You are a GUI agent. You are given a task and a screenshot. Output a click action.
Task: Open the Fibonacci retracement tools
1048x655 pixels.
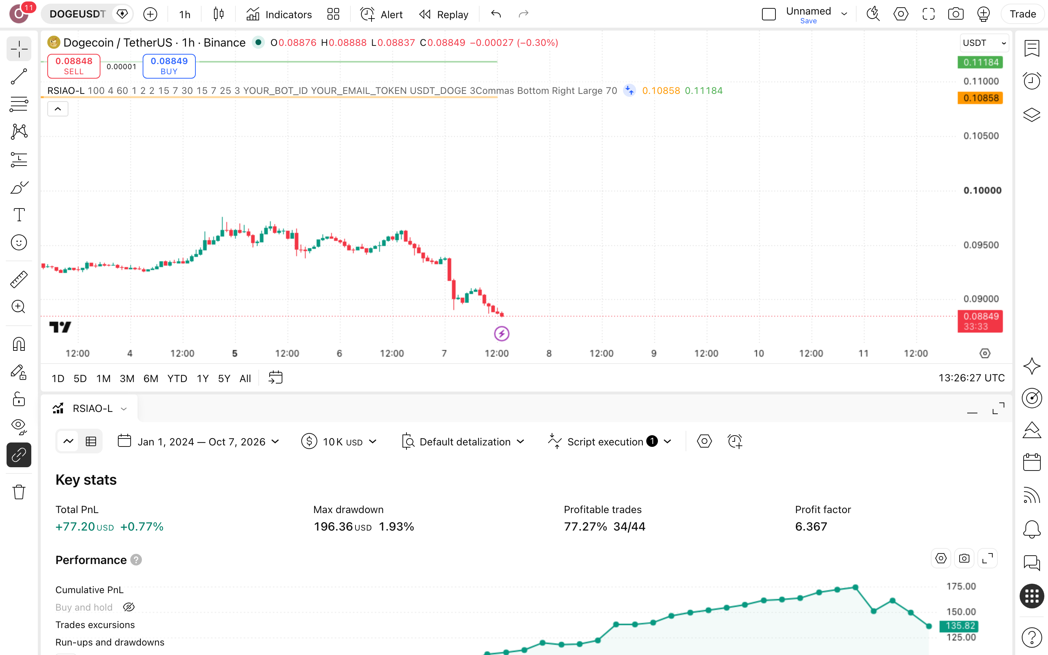19,104
